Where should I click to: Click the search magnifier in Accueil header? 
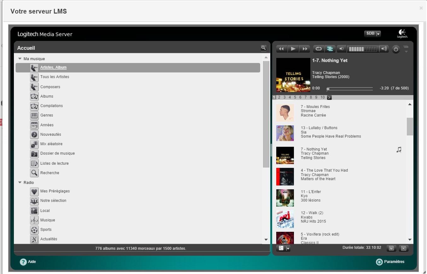pos(264,48)
